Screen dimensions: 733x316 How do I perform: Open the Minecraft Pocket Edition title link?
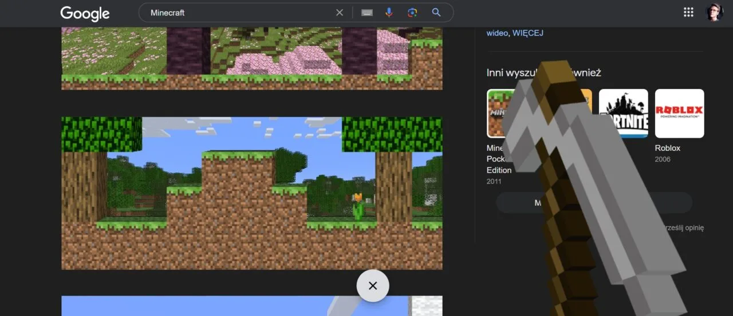coord(496,159)
